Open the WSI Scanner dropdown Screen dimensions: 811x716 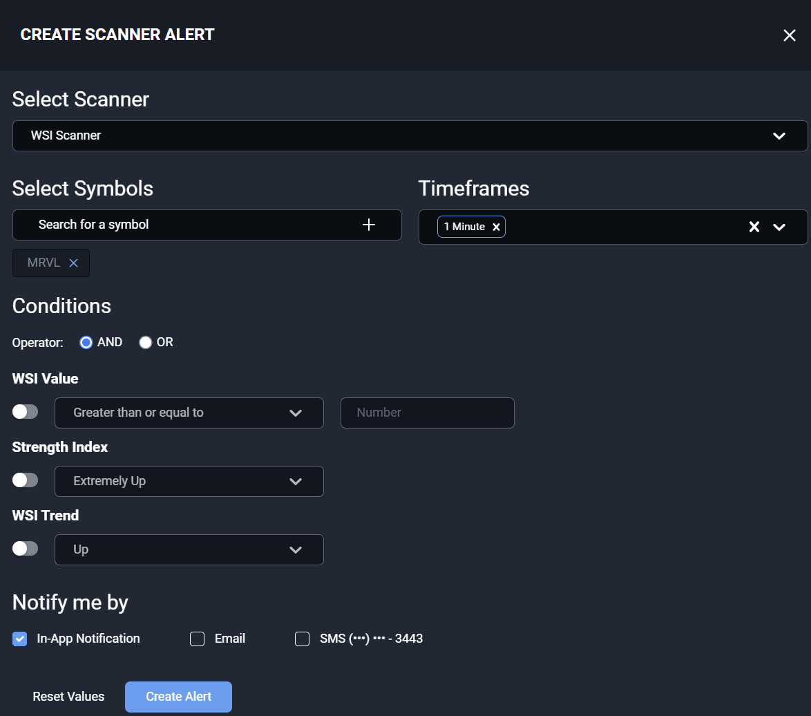(410, 135)
